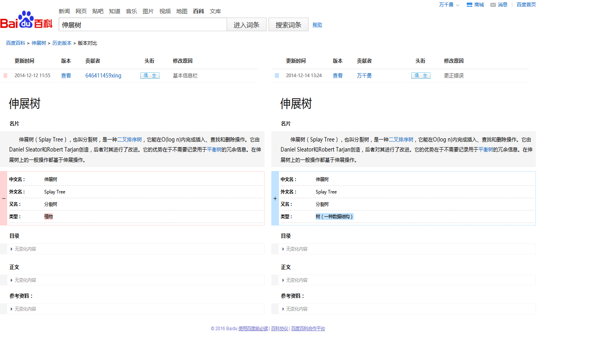Click Splay Tree value in left infobox

(x=55, y=192)
